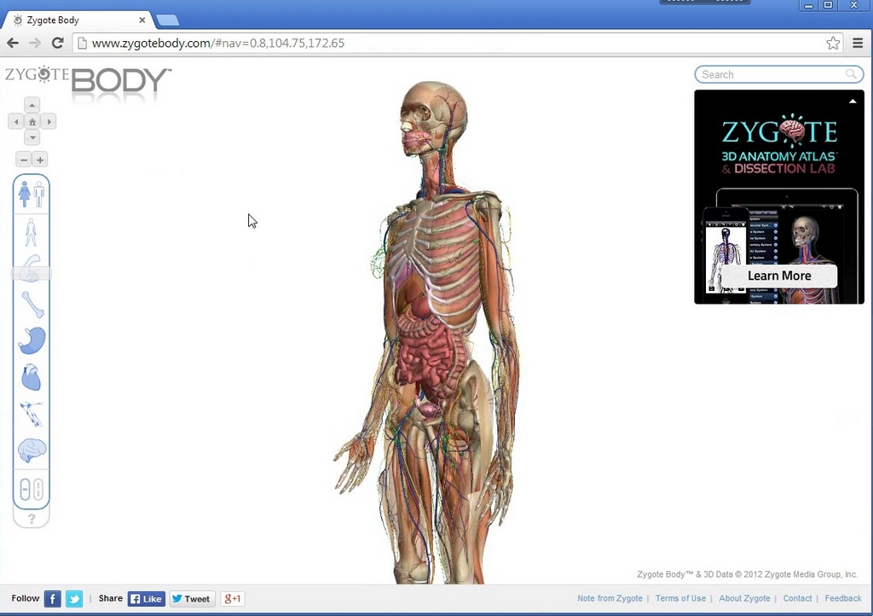The width and height of the screenshot is (873, 616).
Task: Toggle the skeleton (bone) layer
Action: point(32,305)
